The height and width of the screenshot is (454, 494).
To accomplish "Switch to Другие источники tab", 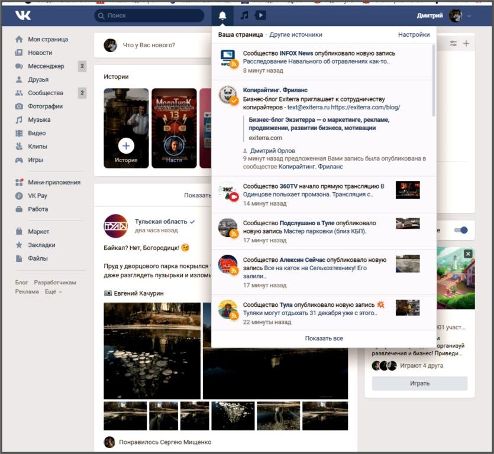I will [296, 35].
